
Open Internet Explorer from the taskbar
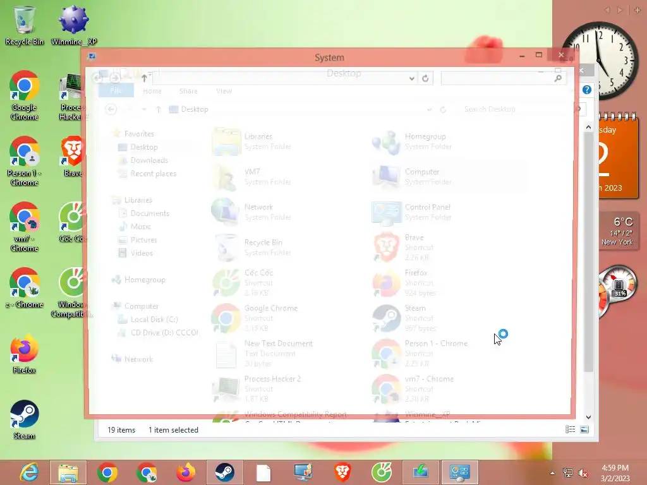point(29,472)
